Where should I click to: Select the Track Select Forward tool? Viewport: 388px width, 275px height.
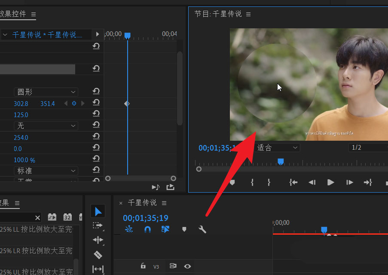[98, 225]
